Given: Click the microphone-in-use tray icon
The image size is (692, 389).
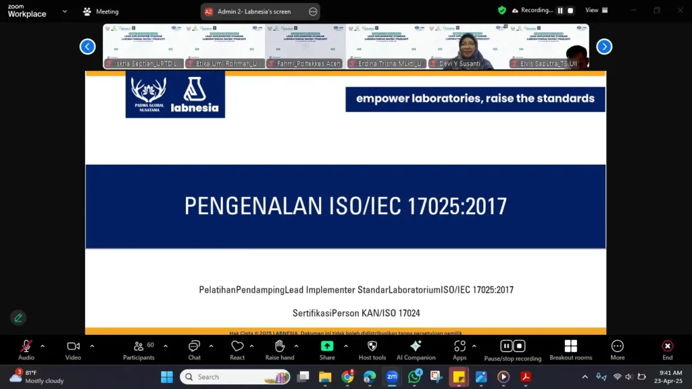Looking at the screenshot, I should (601, 377).
